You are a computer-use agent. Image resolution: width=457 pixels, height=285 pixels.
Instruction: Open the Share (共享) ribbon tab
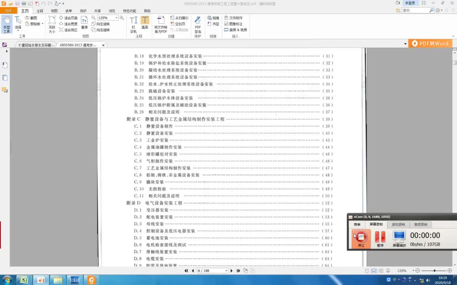97,11
